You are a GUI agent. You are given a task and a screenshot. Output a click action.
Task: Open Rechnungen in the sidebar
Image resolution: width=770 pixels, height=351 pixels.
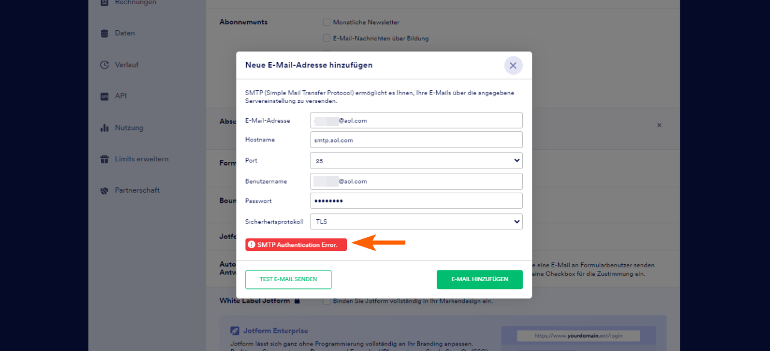(135, 2)
